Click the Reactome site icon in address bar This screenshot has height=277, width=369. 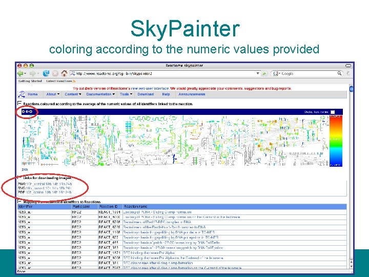pos(73,73)
